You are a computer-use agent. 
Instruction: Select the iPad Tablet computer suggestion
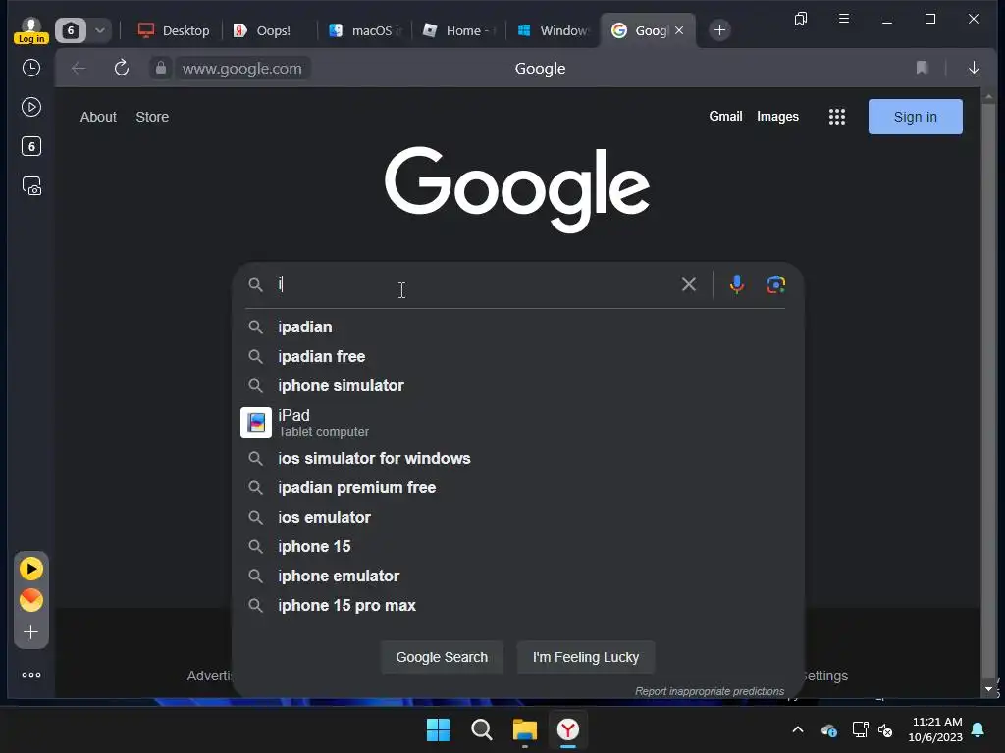click(516, 423)
